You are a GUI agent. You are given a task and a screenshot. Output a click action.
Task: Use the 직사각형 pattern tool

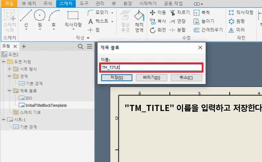[x=241, y=13]
